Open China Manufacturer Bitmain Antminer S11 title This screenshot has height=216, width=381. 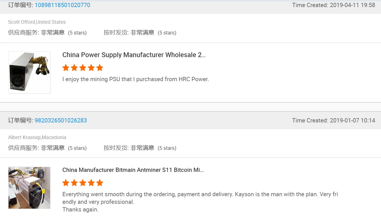(x=133, y=170)
